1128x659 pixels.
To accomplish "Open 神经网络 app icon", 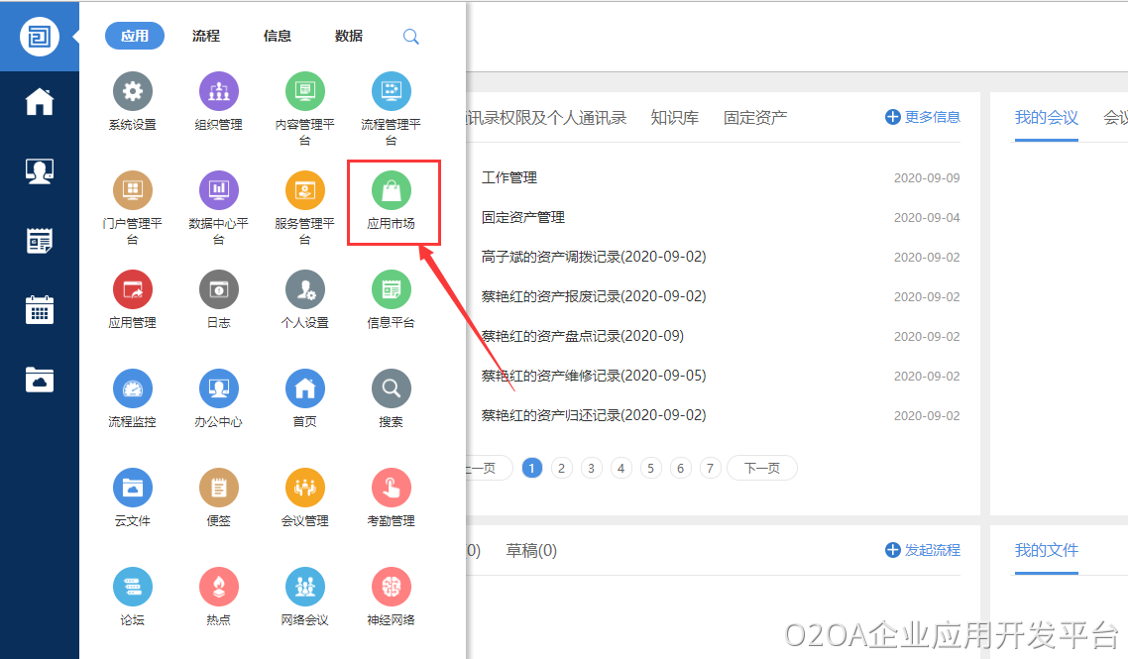I will tap(391, 588).
